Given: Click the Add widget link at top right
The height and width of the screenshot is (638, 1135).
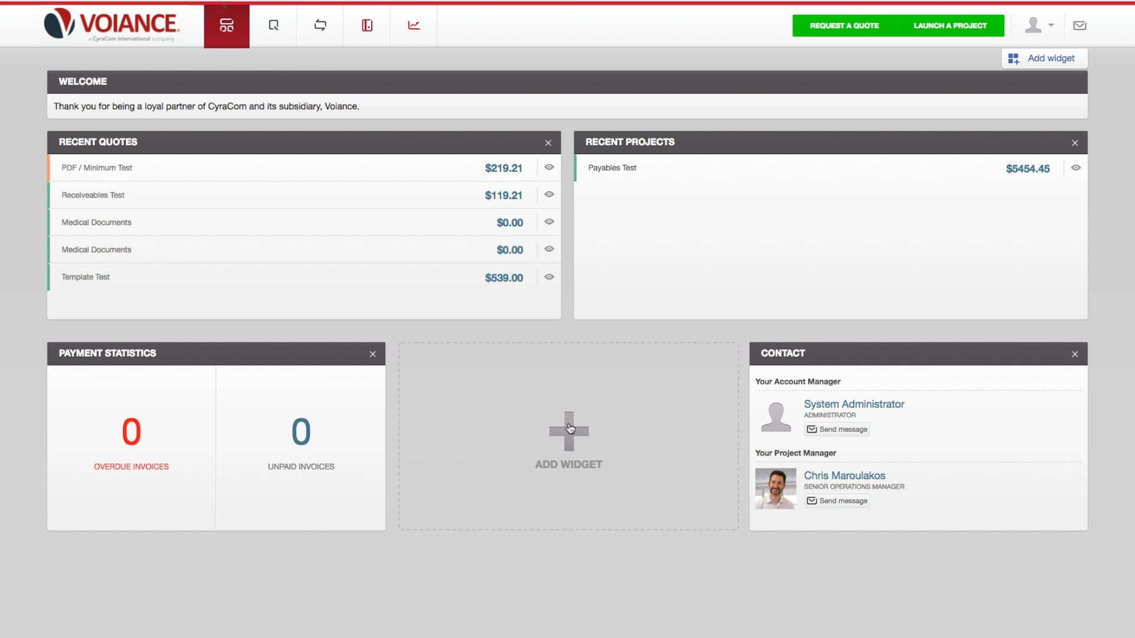Looking at the screenshot, I should [x=1051, y=58].
